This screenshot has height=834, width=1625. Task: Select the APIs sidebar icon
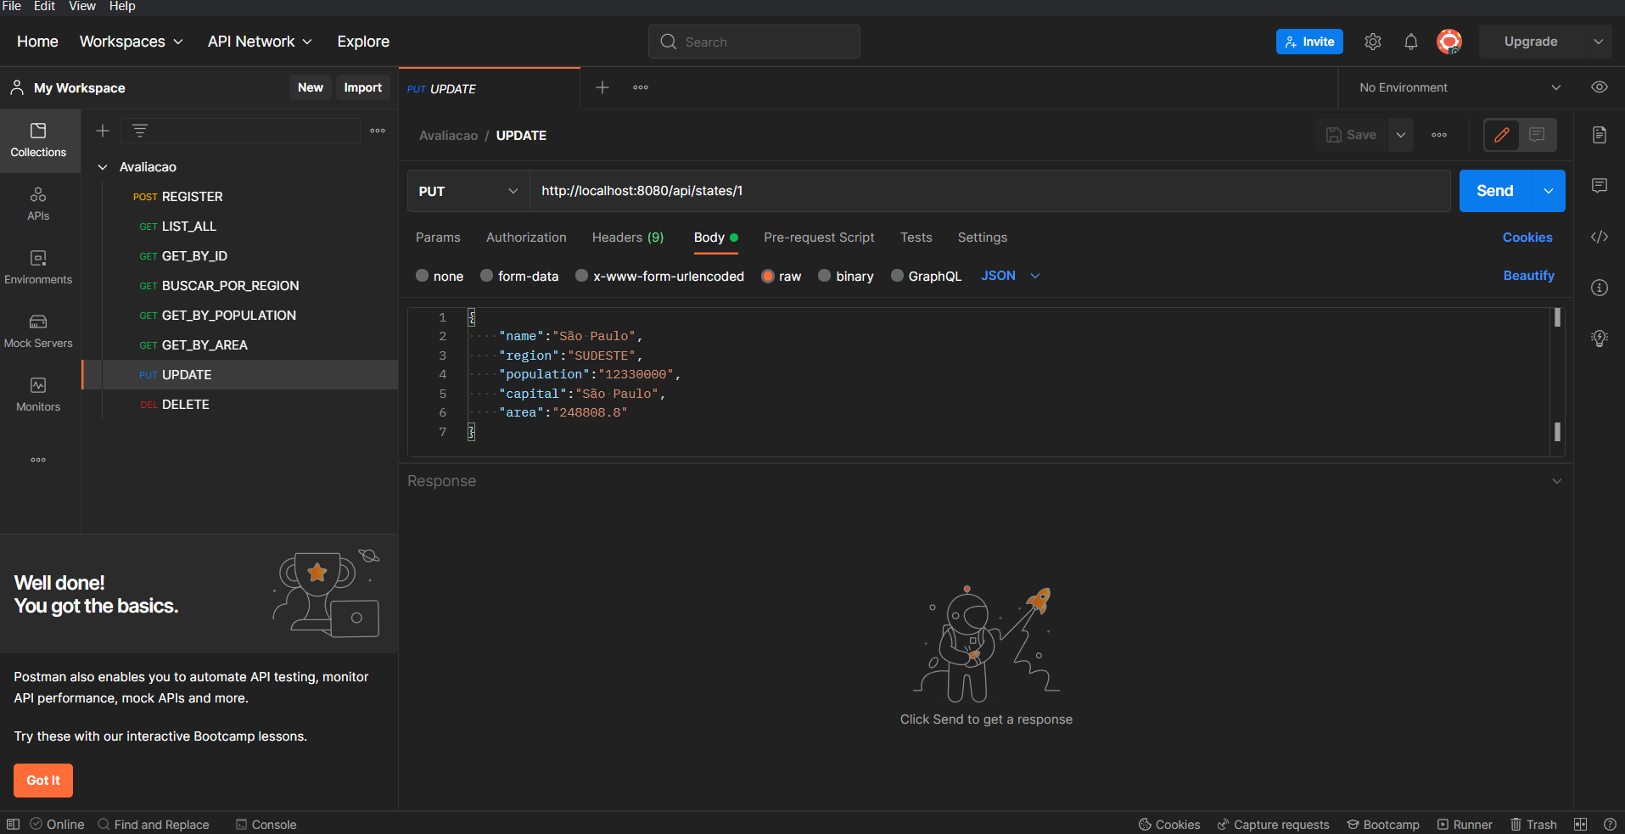pos(38,204)
